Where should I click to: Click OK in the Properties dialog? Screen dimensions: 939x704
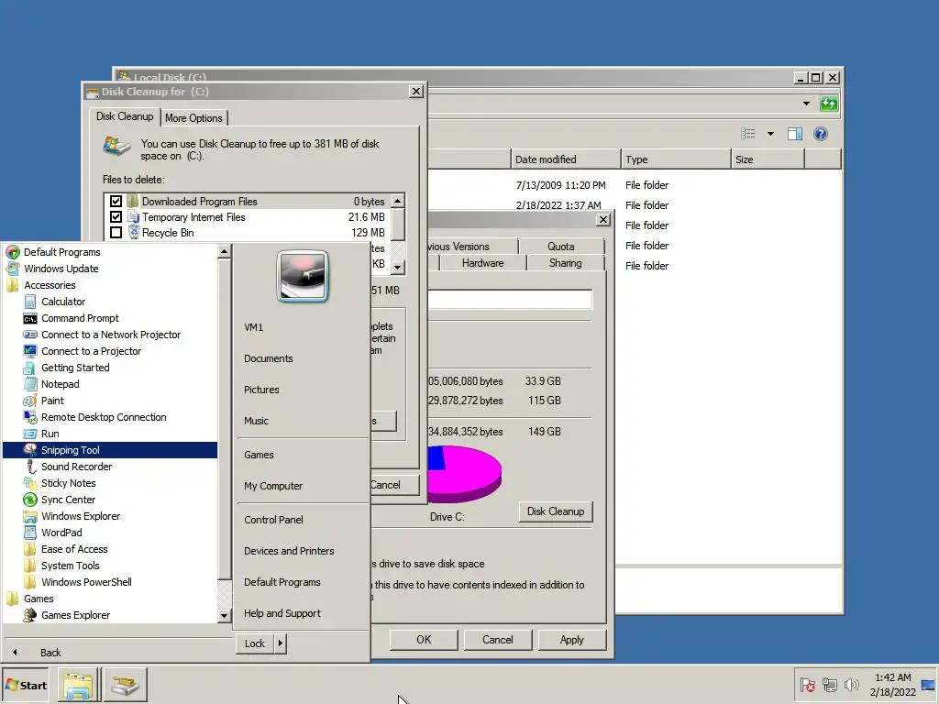pyautogui.click(x=424, y=639)
